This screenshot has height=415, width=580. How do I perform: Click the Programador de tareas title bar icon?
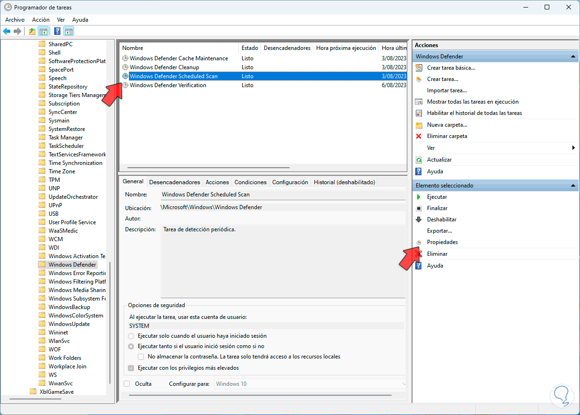[x=8, y=7]
